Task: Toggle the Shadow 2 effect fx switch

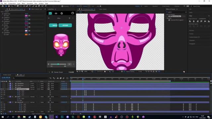Action: click(3, 21)
